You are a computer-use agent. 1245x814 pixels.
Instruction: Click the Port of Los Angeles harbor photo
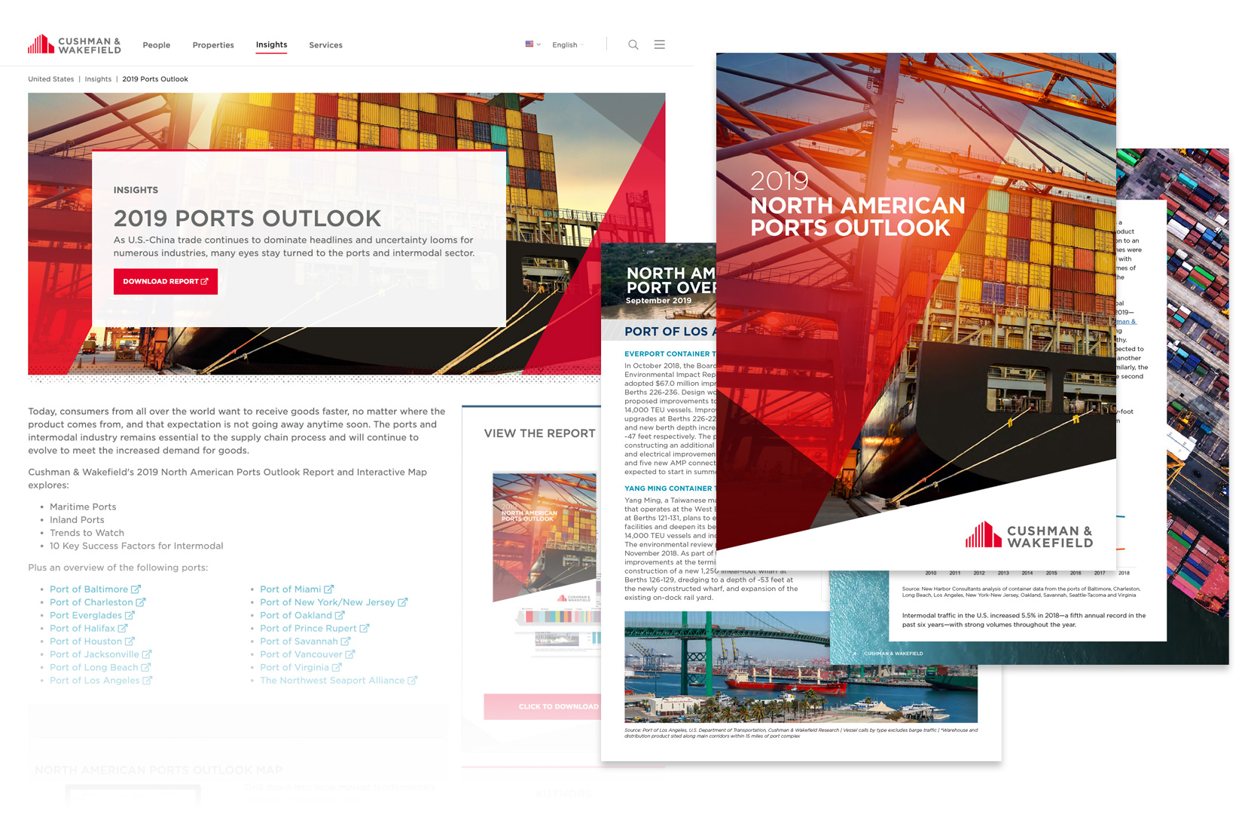coord(801,666)
